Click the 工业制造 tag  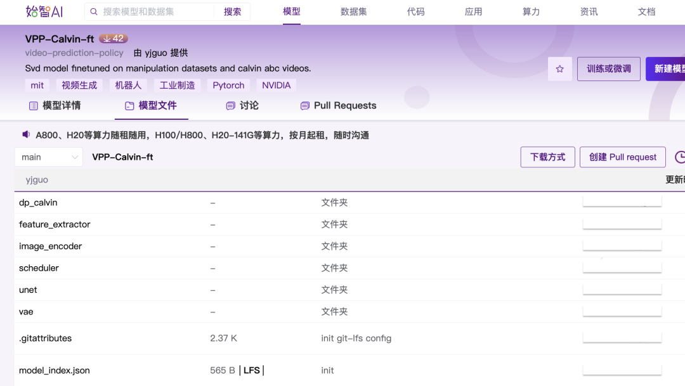(177, 85)
